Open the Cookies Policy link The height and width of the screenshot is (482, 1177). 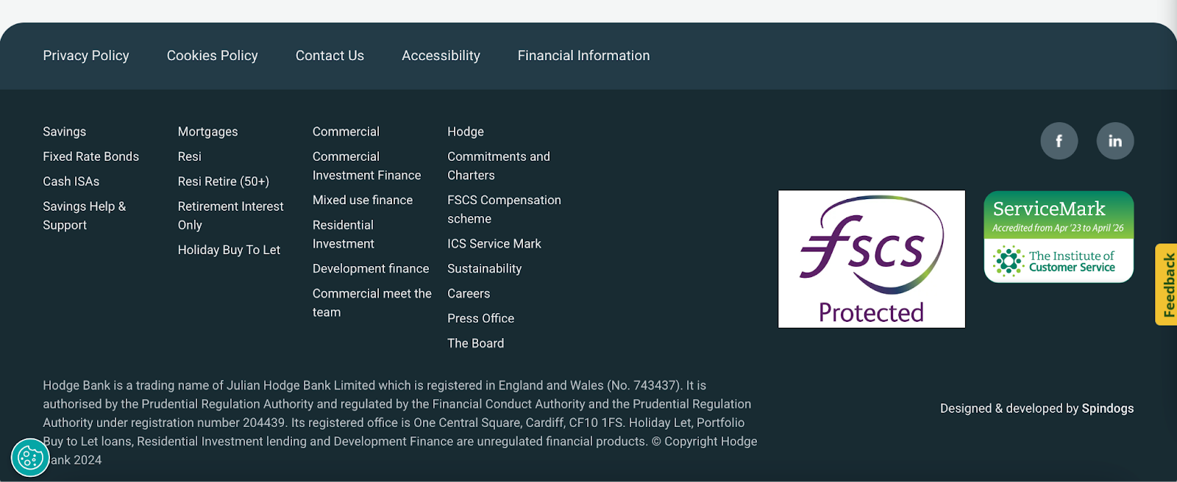tap(212, 55)
